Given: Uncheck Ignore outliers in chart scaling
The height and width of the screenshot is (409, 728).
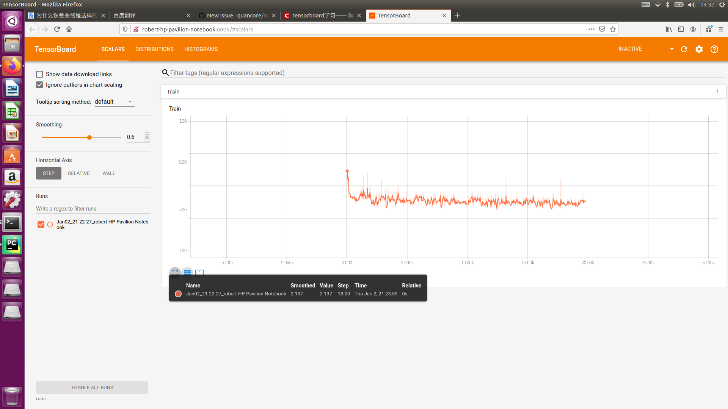Looking at the screenshot, I should pos(39,85).
